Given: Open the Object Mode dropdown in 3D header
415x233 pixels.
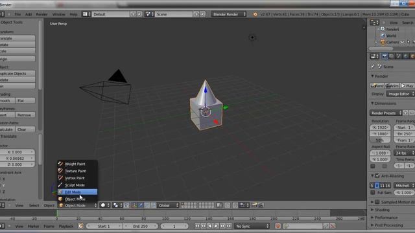Looking at the screenshot, I should pos(78,205).
